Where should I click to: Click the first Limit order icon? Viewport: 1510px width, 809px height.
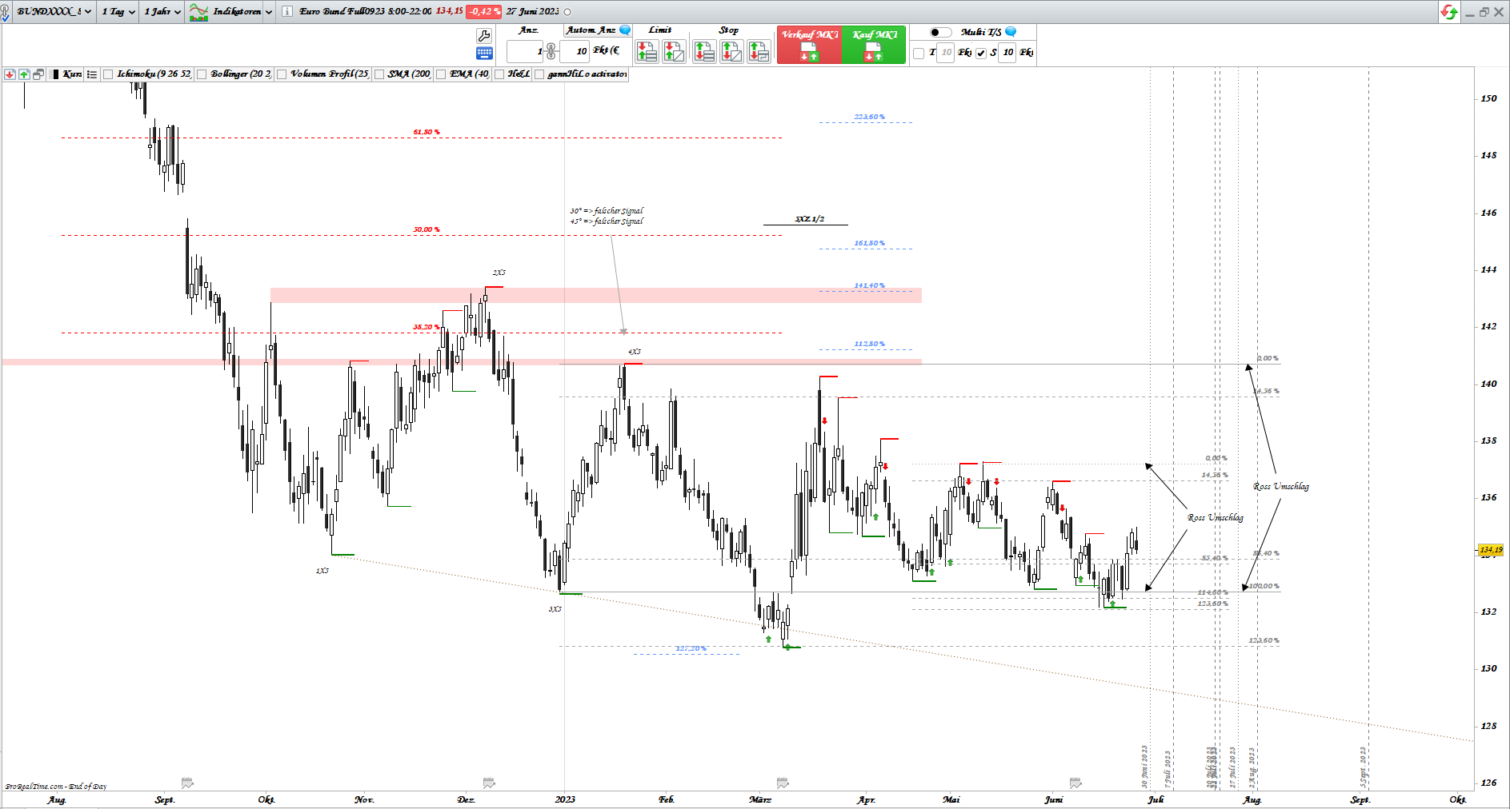click(x=647, y=52)
